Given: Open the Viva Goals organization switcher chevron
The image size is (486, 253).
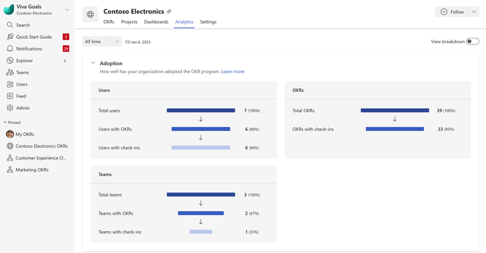Looking at the screenshot, I should coord(67,10).
